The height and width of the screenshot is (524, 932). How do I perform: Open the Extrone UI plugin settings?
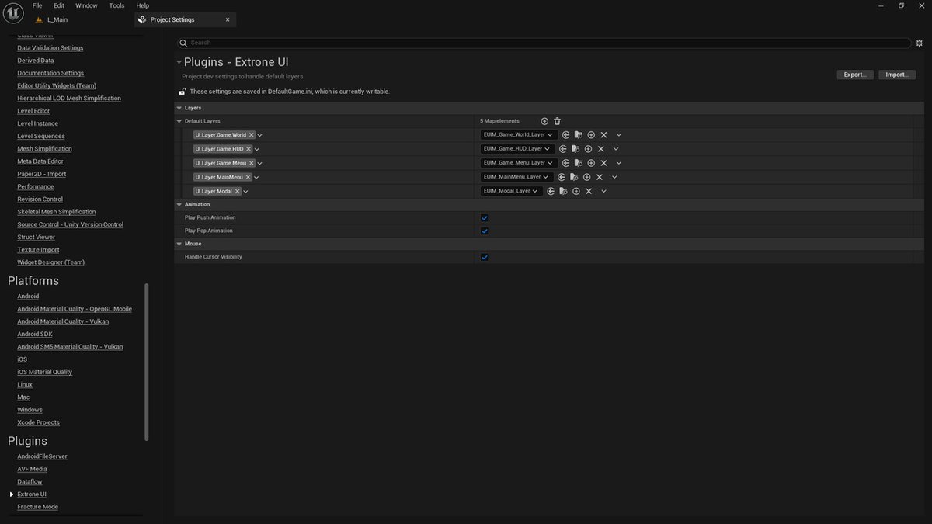32,495
